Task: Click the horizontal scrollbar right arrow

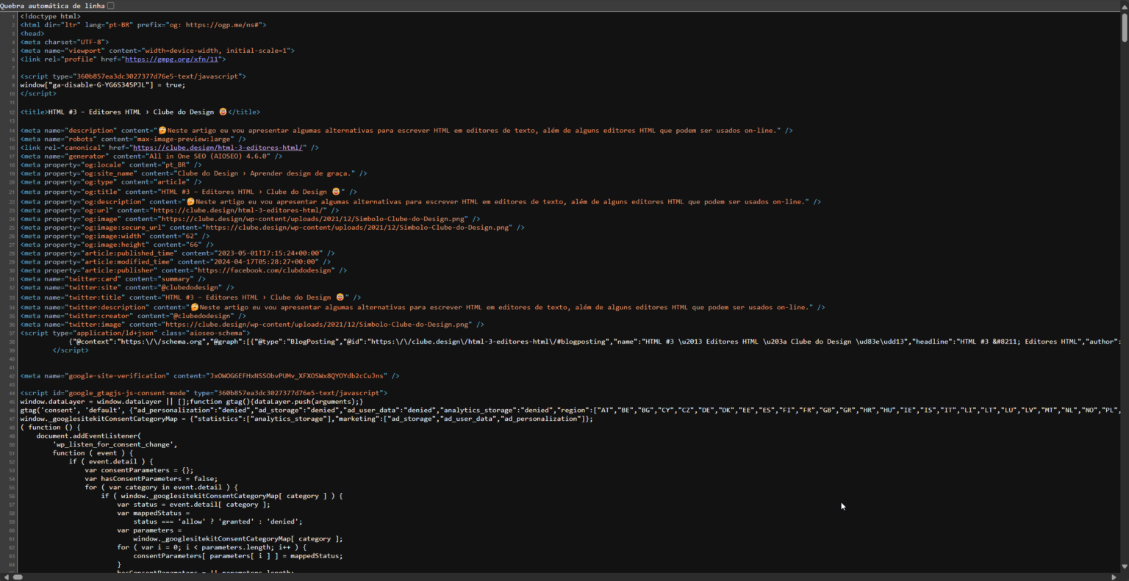Action: pos(1117,577)
